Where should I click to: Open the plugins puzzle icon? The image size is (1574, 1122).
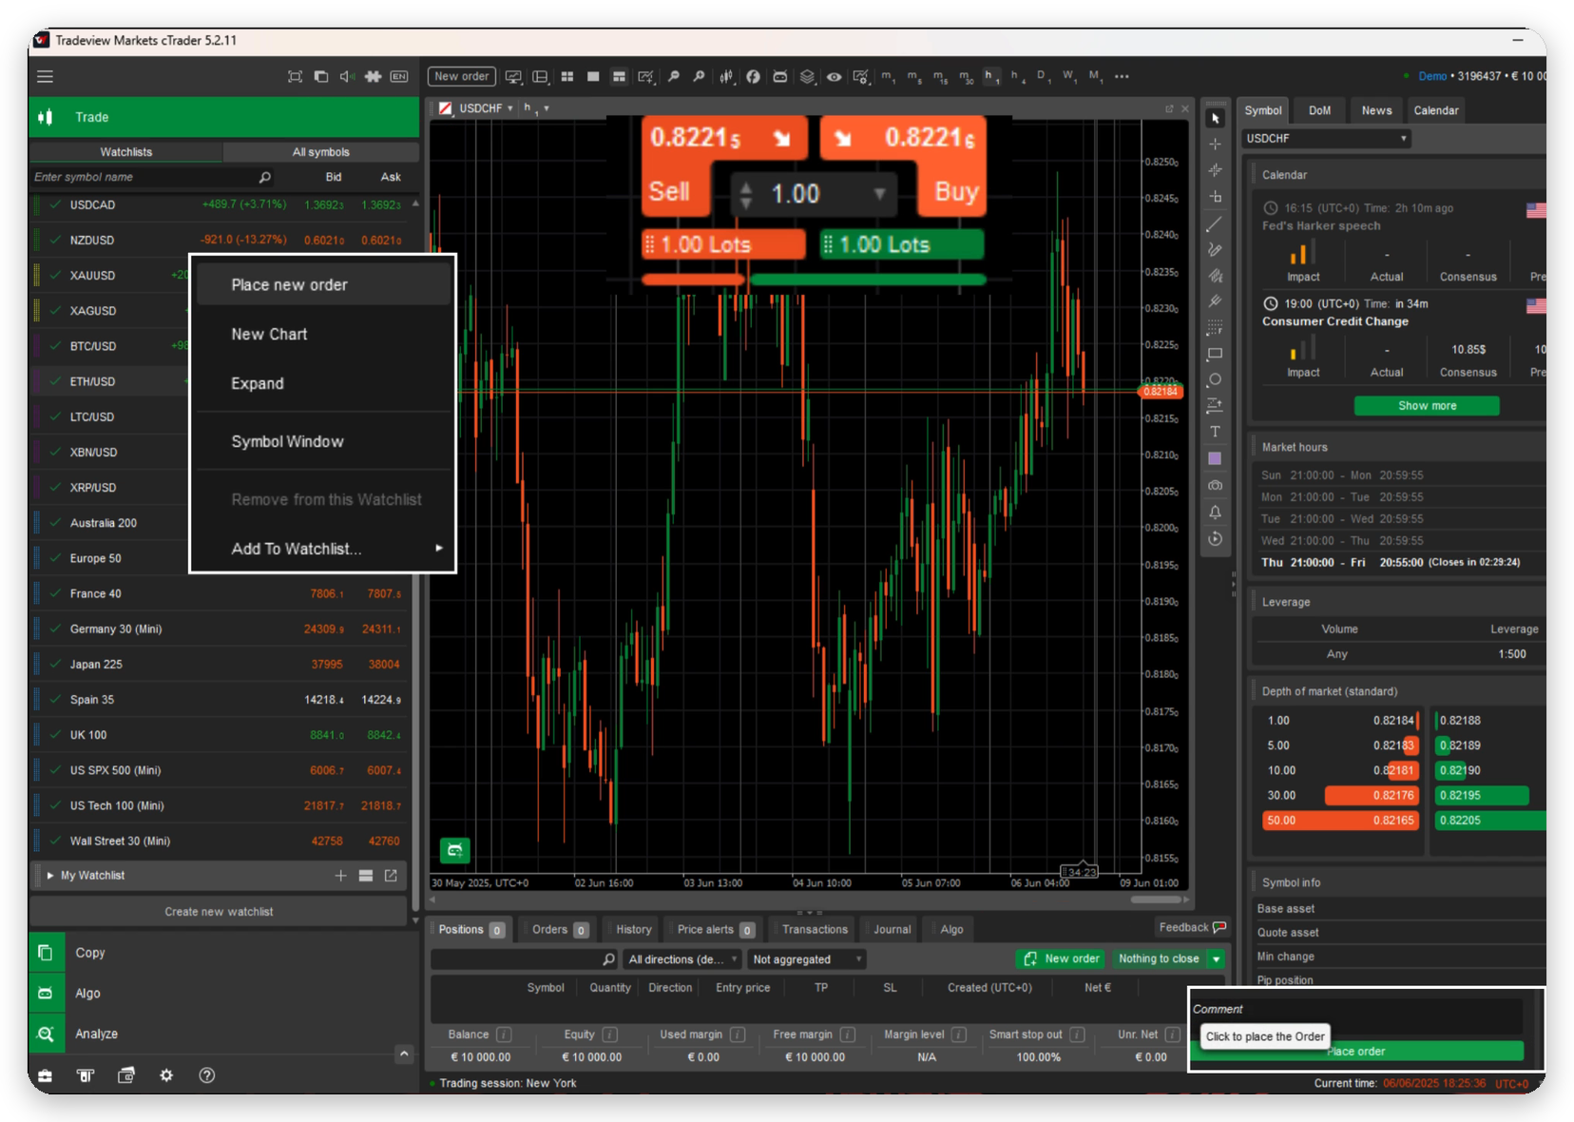[373, 76]
